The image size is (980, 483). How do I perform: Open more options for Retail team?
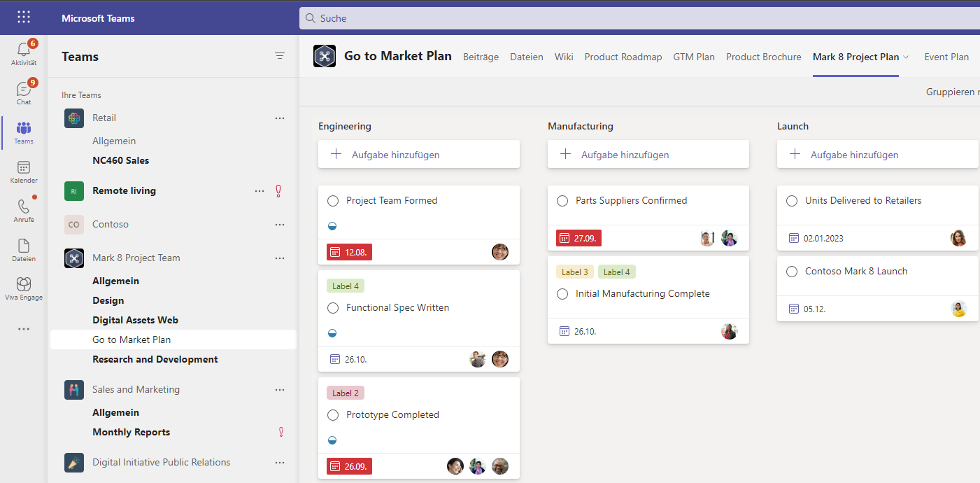[280, 118]
